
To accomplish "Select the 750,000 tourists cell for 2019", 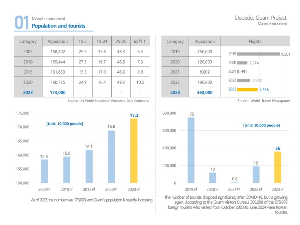I will coord(204,52).
